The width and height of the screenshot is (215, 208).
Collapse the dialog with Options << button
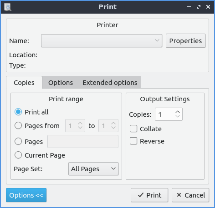26,195
